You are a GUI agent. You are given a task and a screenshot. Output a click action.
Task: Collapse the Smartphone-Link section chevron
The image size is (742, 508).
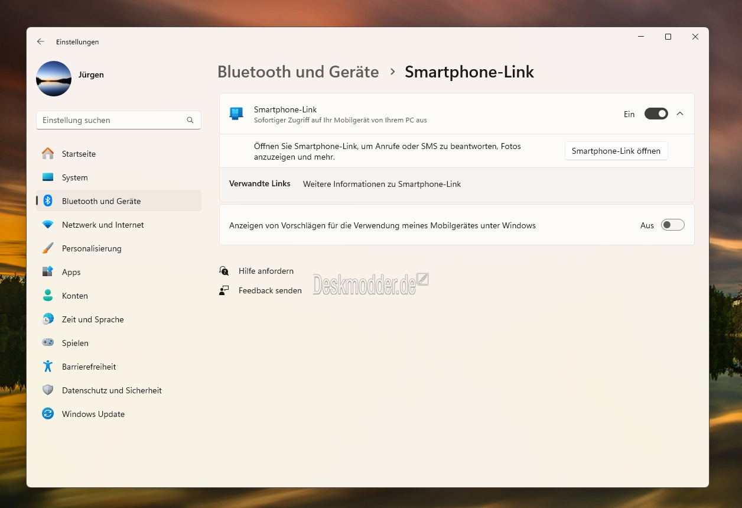(x=680, y=114)
